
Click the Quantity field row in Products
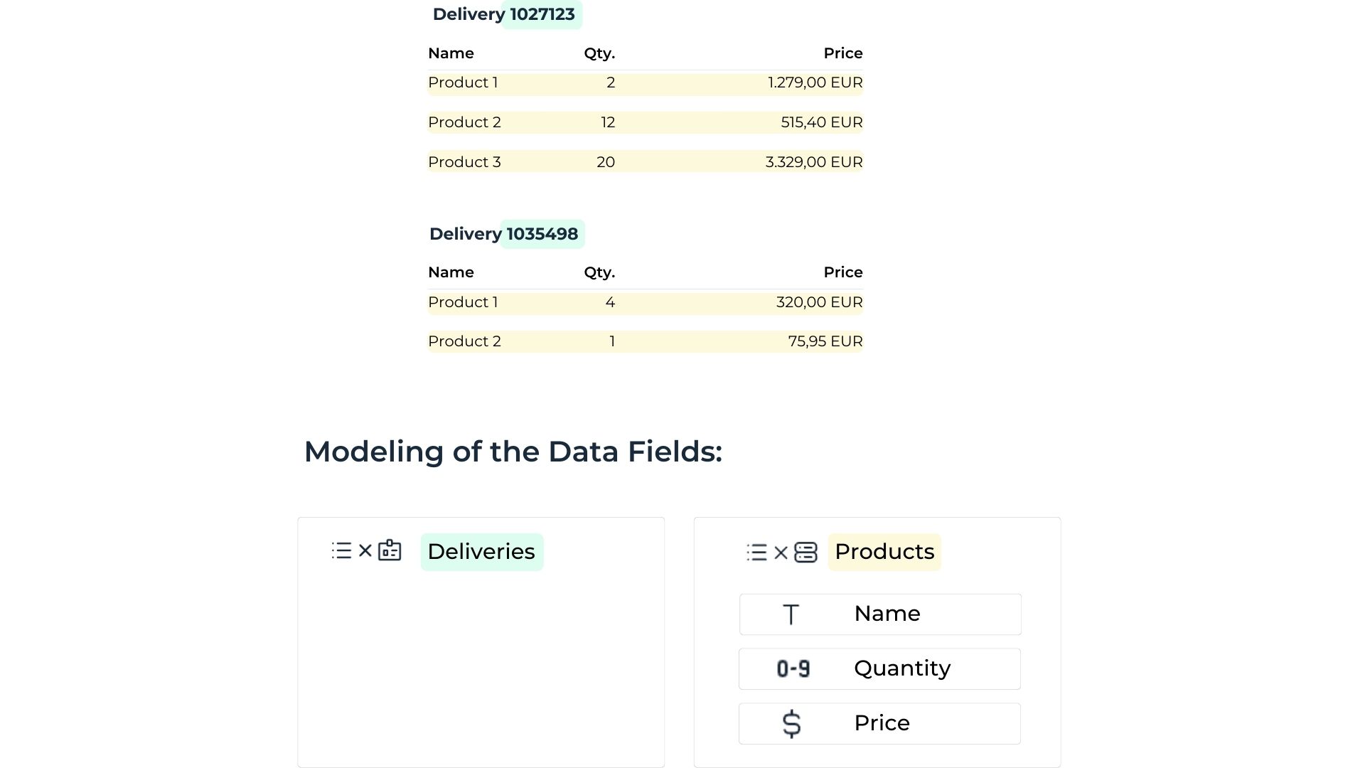tap(879, 668)
